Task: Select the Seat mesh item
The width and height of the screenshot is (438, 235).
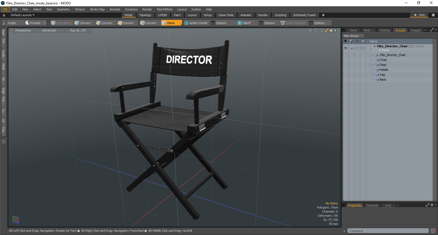Action: [383, 65]
